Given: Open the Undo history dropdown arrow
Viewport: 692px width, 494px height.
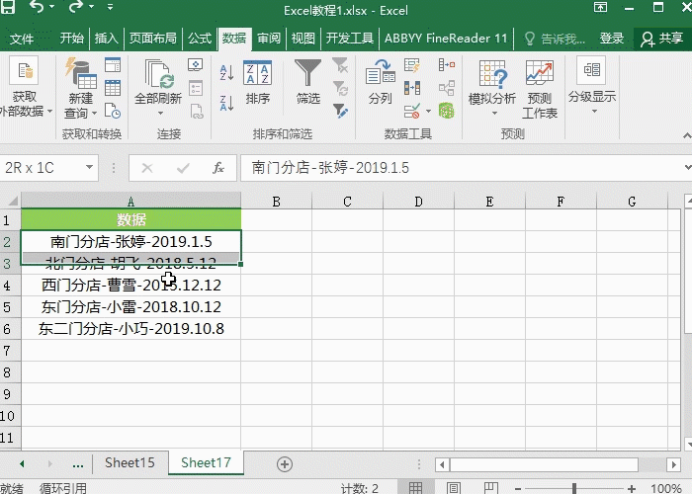Looking at the screenshot, I should 51,6.
